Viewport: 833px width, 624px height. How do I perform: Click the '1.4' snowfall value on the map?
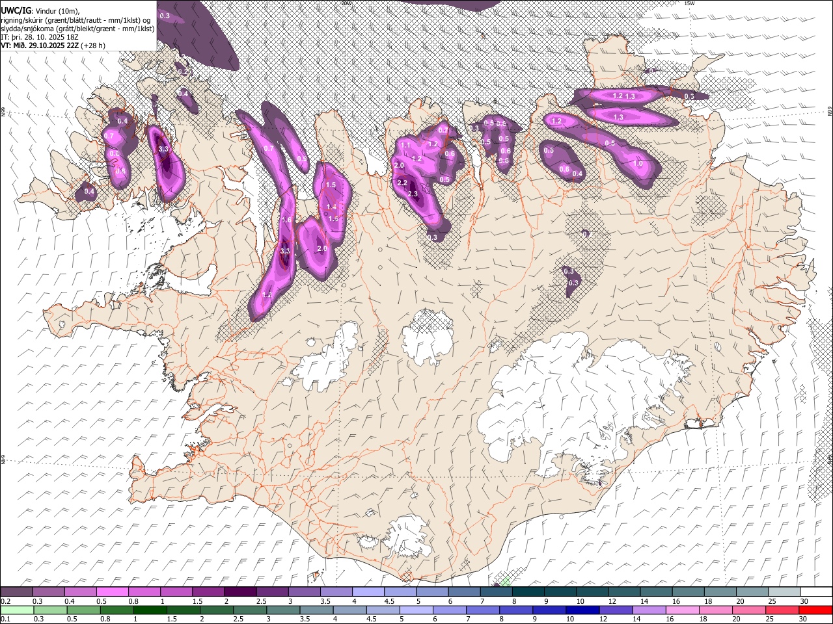331,207
